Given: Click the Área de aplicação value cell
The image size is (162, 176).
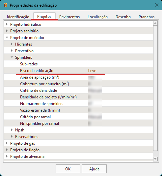Looking at the screenshot, I should point(120,77).
